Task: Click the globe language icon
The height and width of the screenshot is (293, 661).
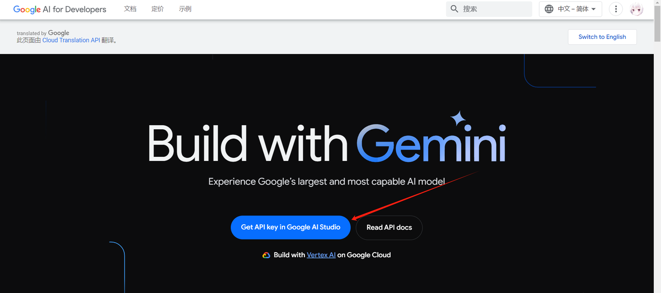Action: [x=549, y=9]
